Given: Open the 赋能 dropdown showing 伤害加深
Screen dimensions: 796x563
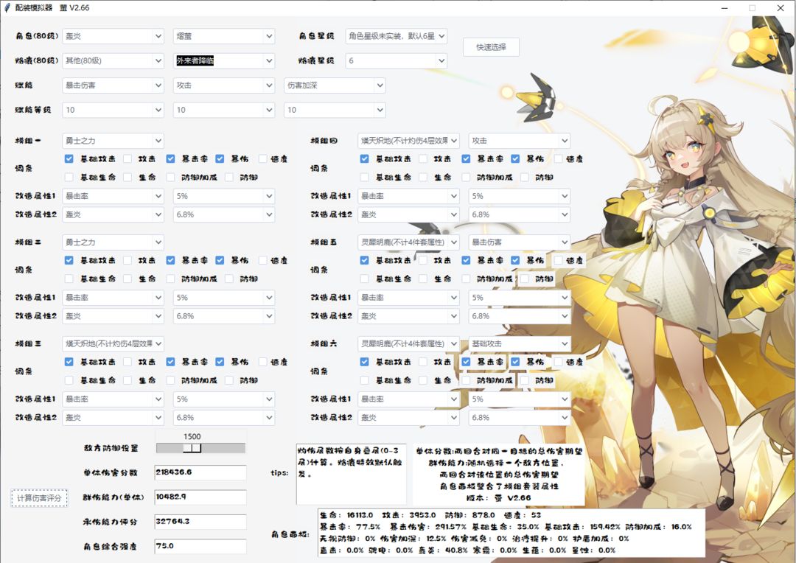Looking at the screenshot, I should click(335, 85).
